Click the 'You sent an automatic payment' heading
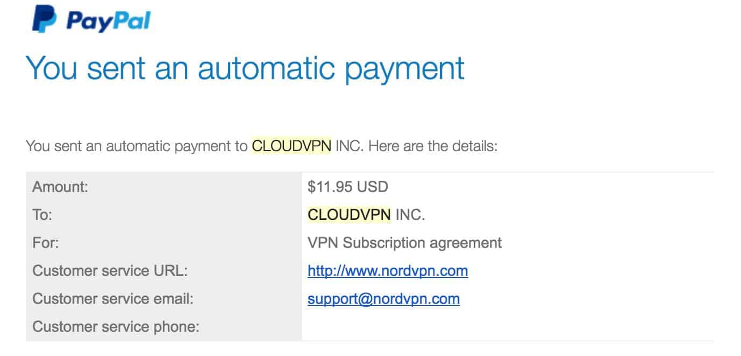This screenshot has height=356, width=741. point(245,69)
